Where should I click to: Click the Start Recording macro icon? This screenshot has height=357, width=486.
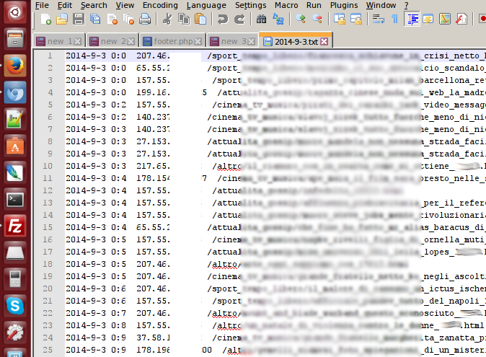[x=482, y=19]
